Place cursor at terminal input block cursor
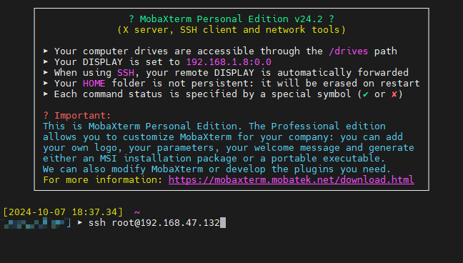Screen dimensions: 463x263 (223, 223)
